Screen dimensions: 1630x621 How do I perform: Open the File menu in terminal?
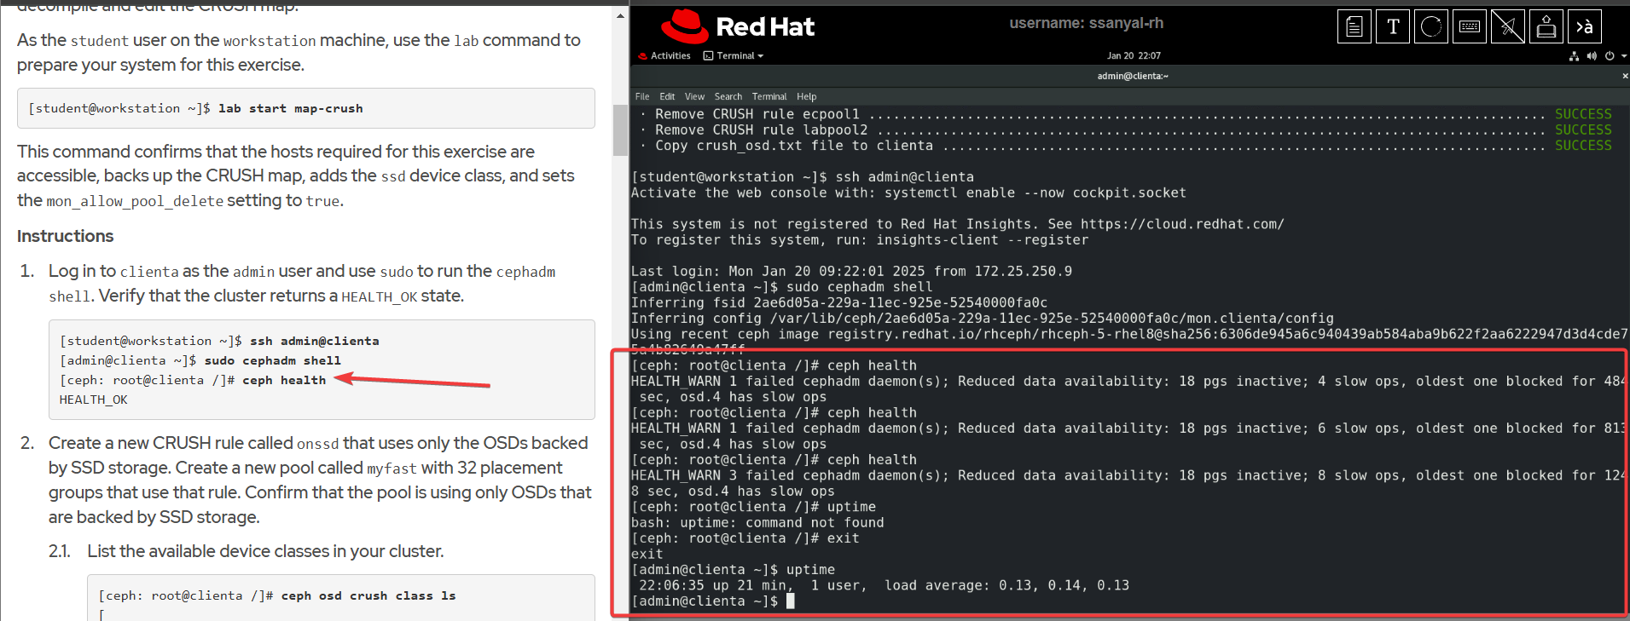click(642, 96)
